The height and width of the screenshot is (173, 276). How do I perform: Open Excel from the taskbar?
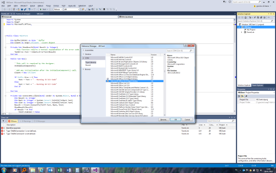pyautogui.click(x=60, y=170)
